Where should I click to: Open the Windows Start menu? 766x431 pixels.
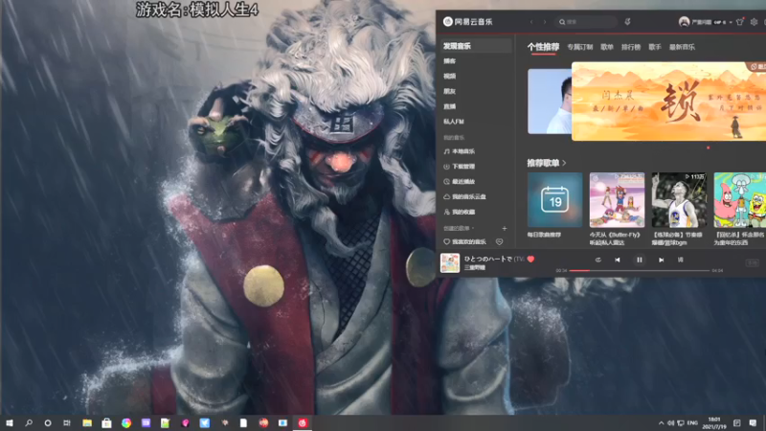click(9, 423)
